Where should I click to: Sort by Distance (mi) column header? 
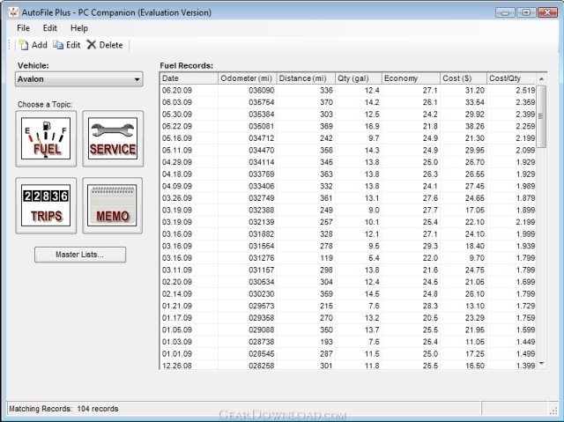point(306,78)
